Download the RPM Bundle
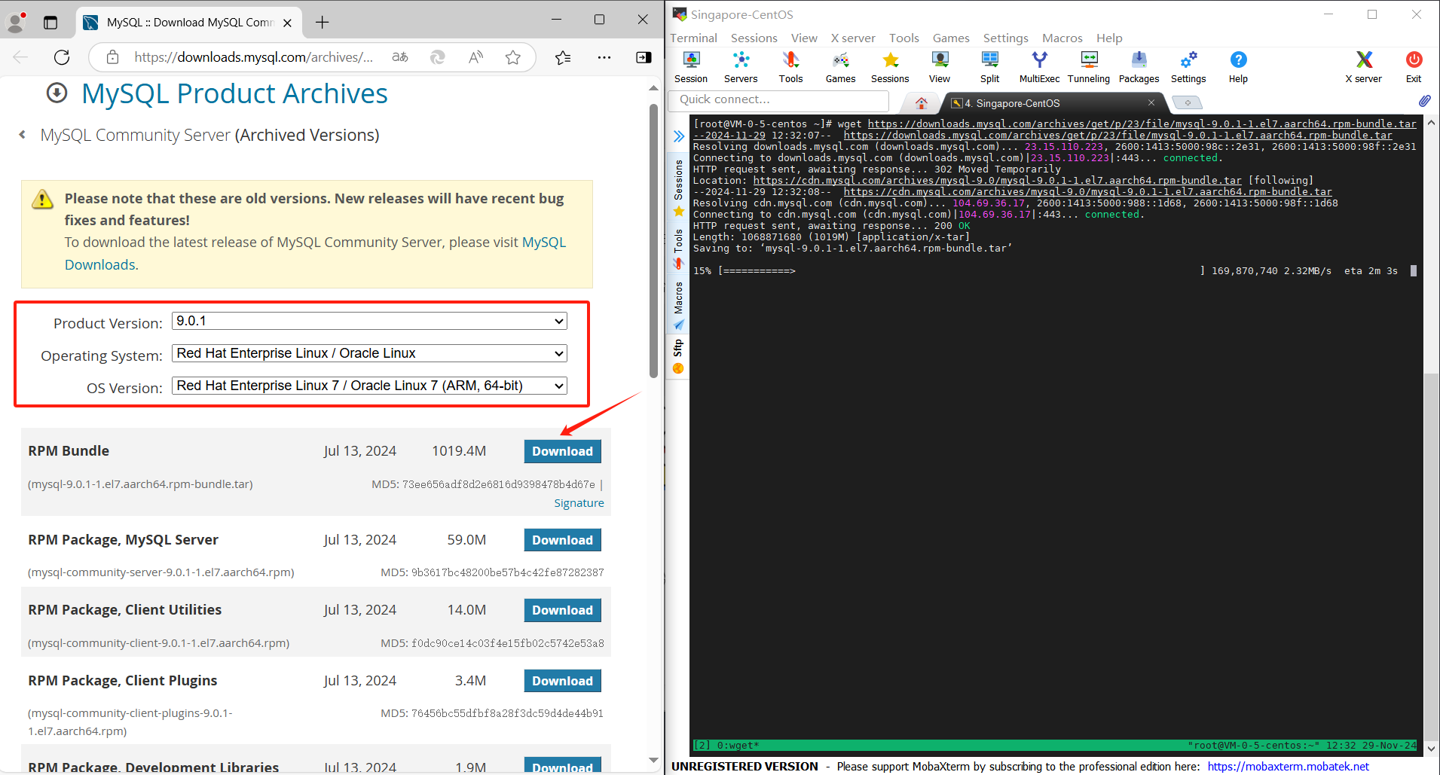This screenshot has height=775, width=1440. (x=562, y=451)
